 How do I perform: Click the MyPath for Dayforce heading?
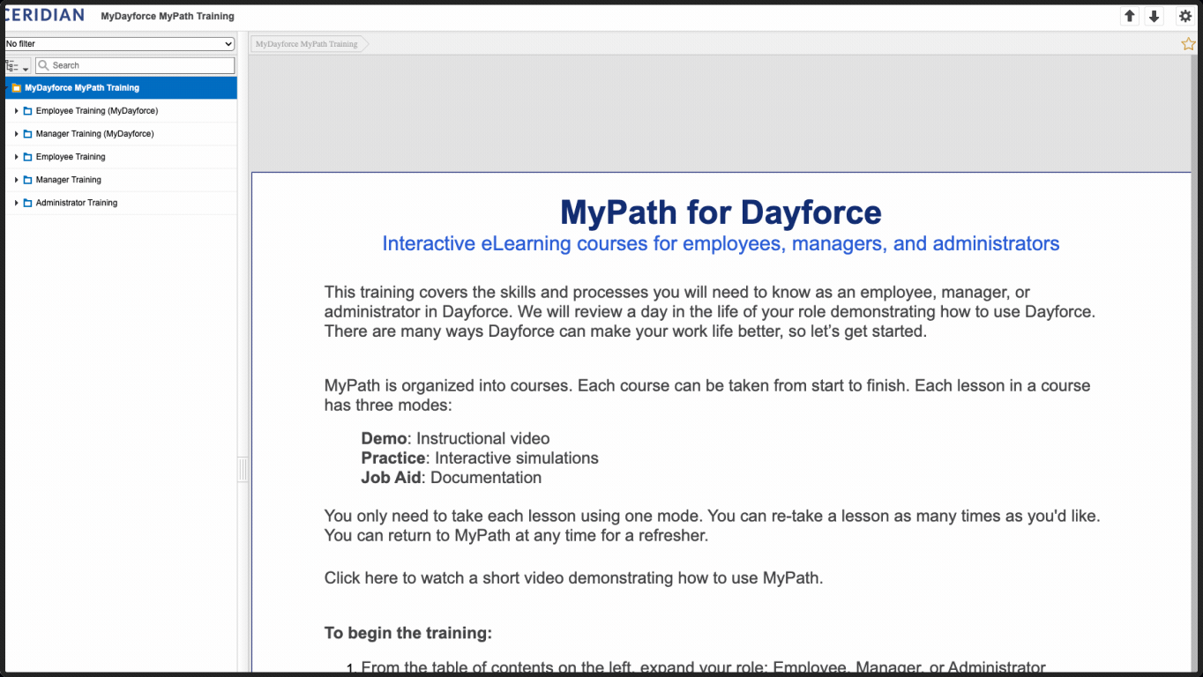point(721,212)
